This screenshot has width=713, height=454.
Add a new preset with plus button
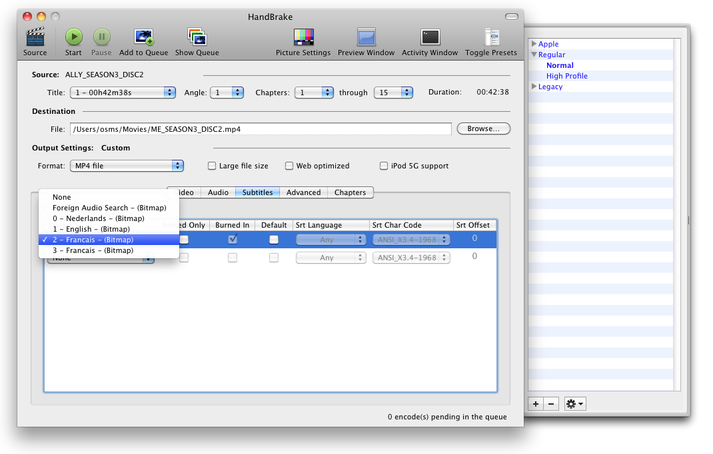(x=536, y=403)
